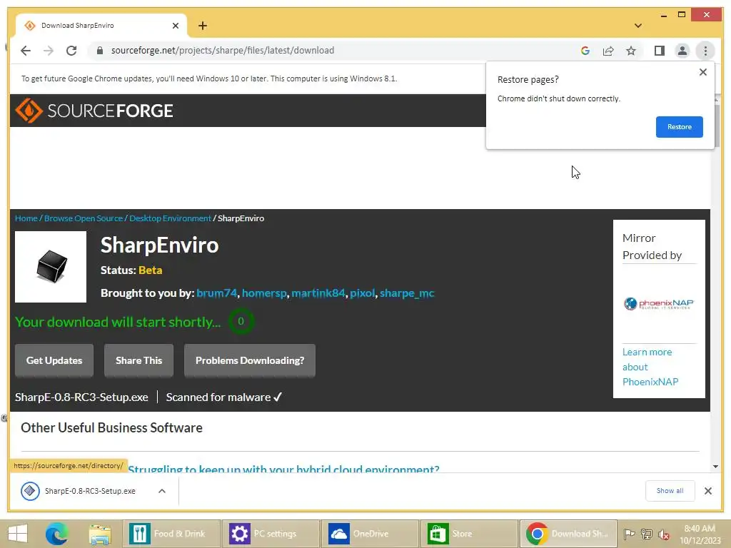This screenshot has width=731, height=548.
Task: Open brum74 author profile link
Action: [x=217, y=293]
